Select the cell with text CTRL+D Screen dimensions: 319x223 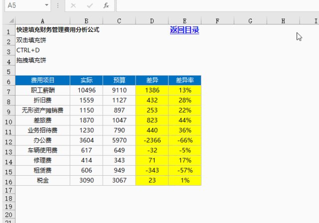28,50
